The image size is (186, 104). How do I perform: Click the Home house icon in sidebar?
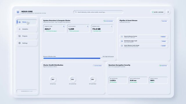point(19,22)
